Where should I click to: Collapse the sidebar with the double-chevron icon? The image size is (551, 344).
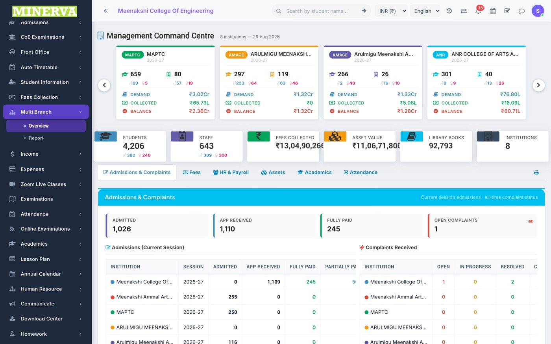click(105, 11)
